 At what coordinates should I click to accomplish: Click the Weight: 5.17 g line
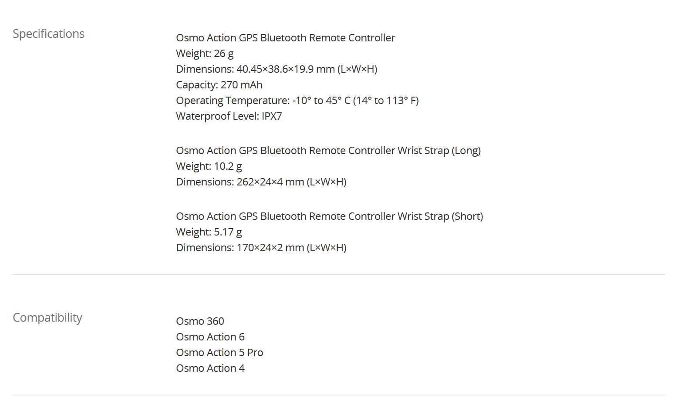(x=209, y=232)
